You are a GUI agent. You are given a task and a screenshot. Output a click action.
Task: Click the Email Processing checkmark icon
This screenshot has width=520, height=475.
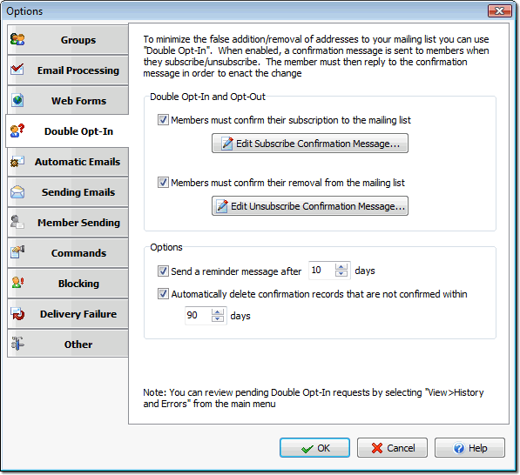tap(17, 70)
